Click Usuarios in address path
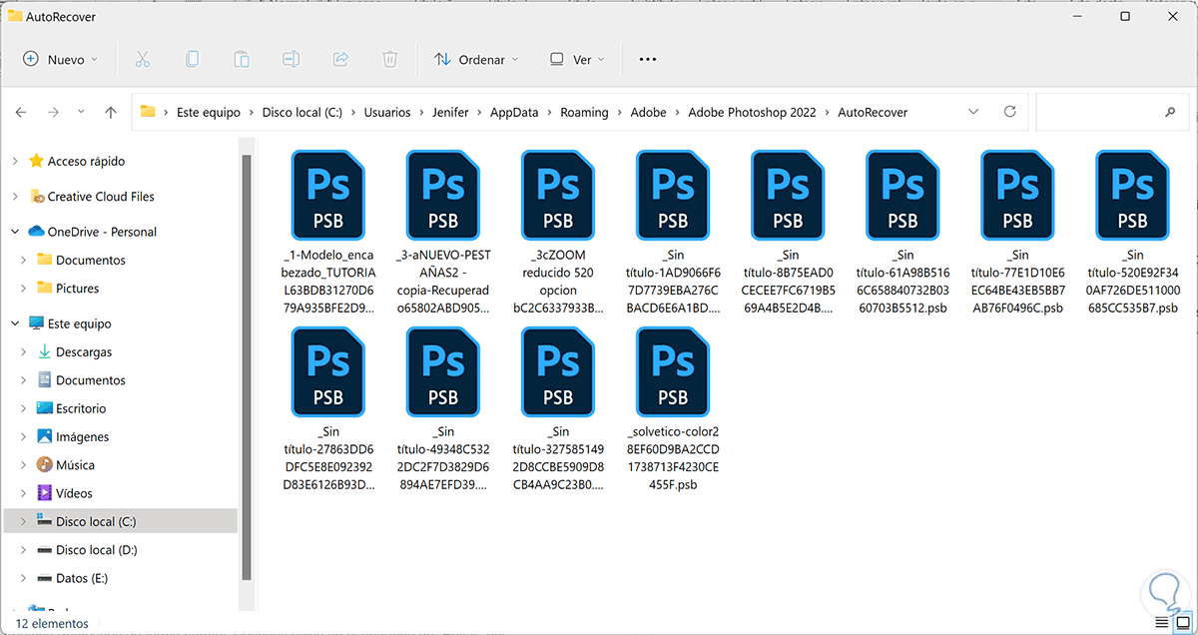The height and width of the screenshot is (635, 1198). point(387,113)
